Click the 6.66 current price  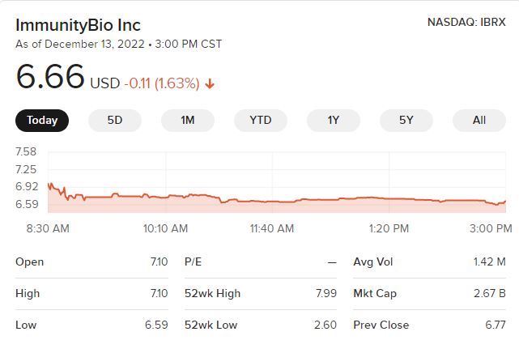(x=50, y=78)
